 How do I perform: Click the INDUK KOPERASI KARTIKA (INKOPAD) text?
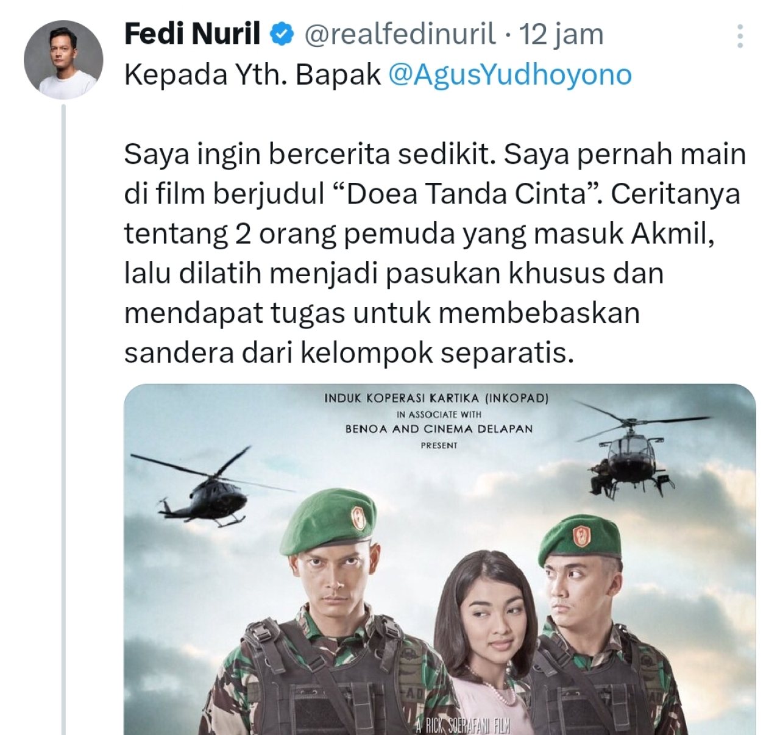click(436, 399)
